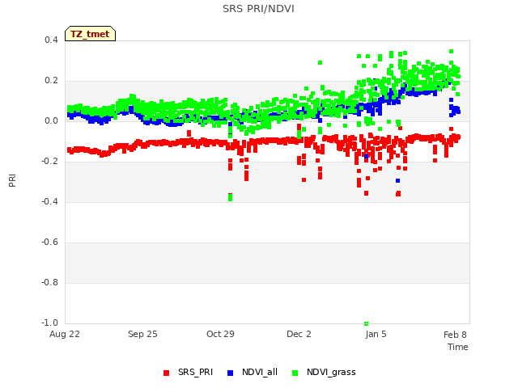Click the blue NDVI_all legend swatch

pos(230,373)
